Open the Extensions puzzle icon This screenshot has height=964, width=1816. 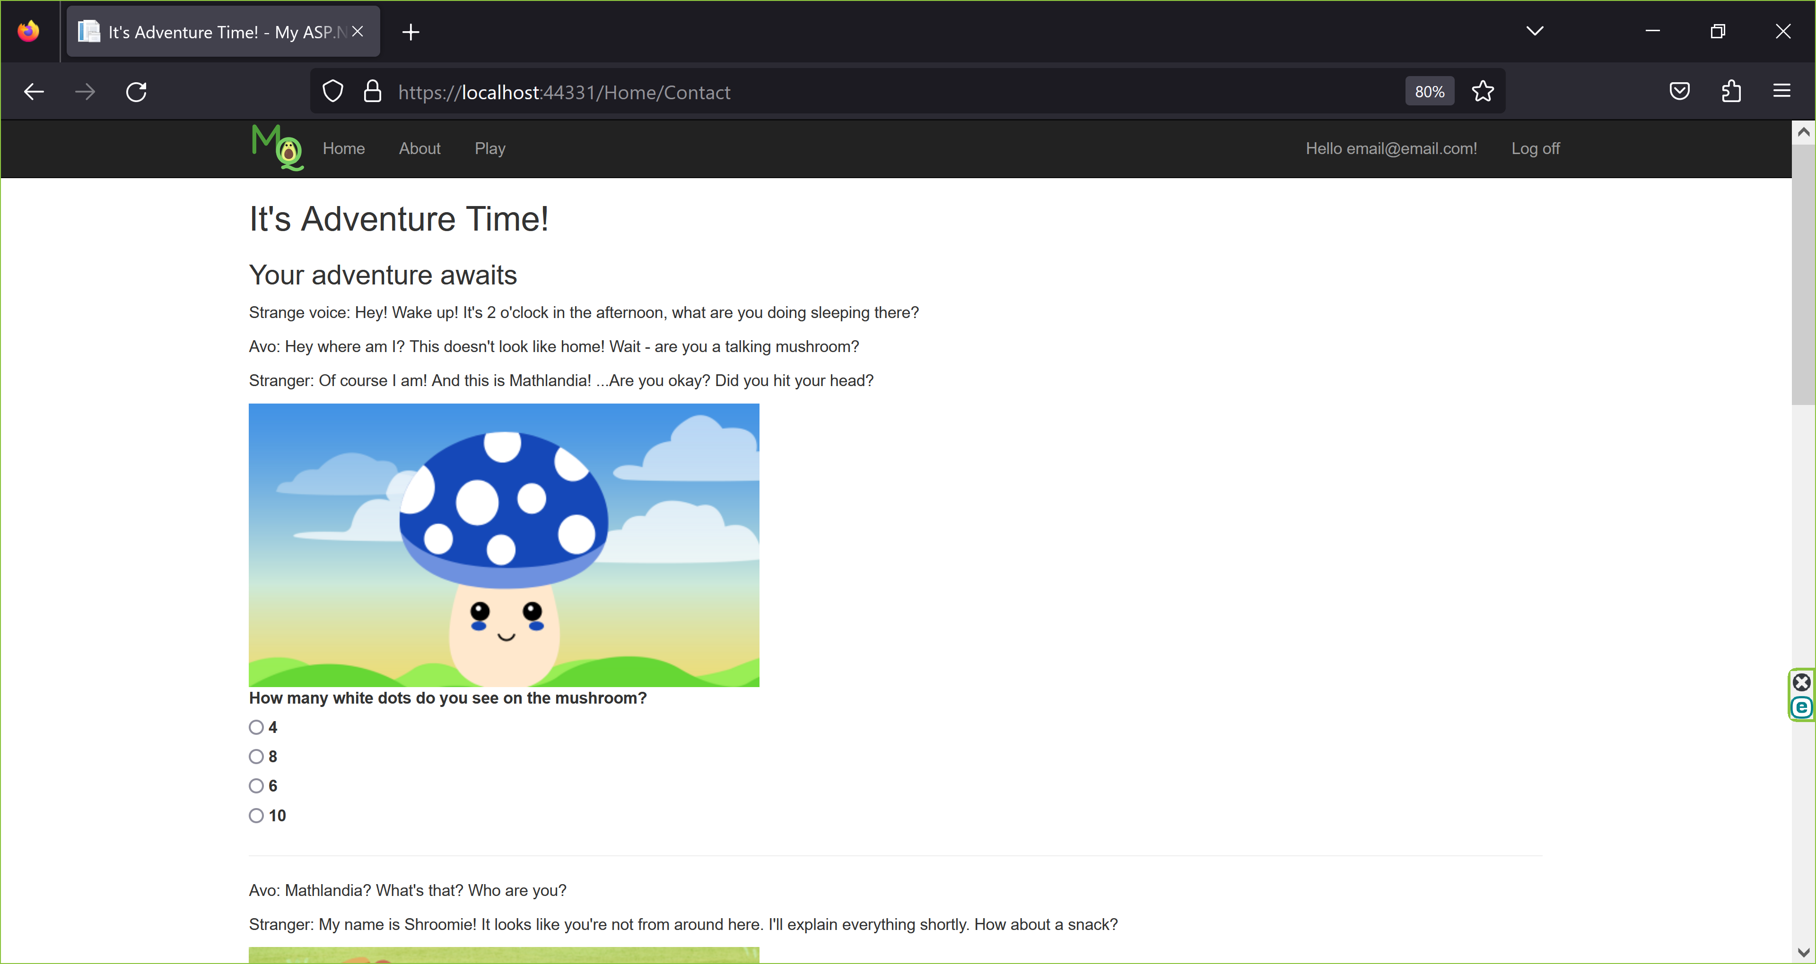(x=1731, y=92)
